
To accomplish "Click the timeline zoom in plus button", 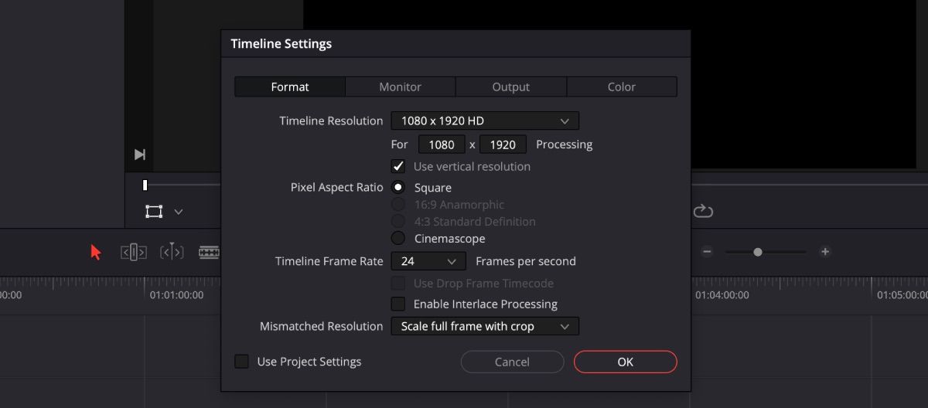I will coord(825,252).
